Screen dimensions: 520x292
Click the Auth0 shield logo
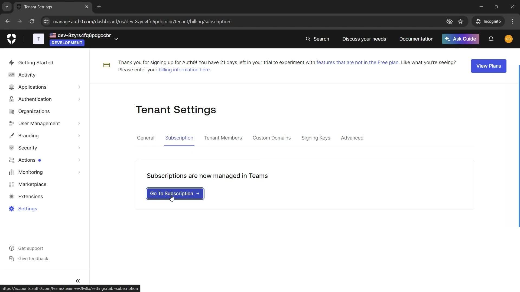(11, 39)
